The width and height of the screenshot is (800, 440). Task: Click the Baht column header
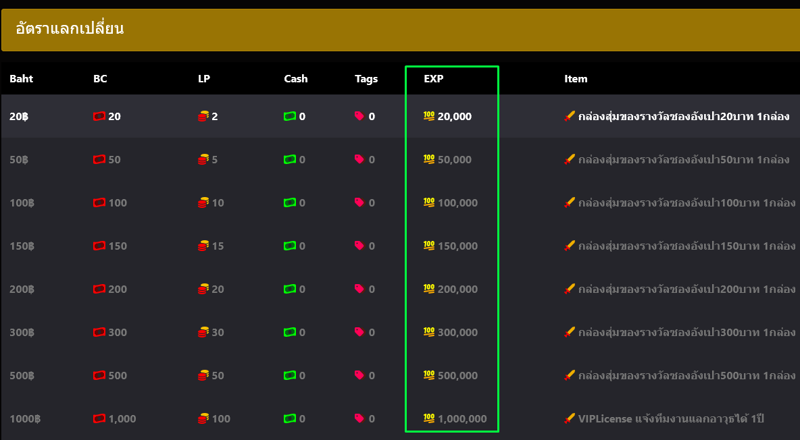click(x=21, y=79)
